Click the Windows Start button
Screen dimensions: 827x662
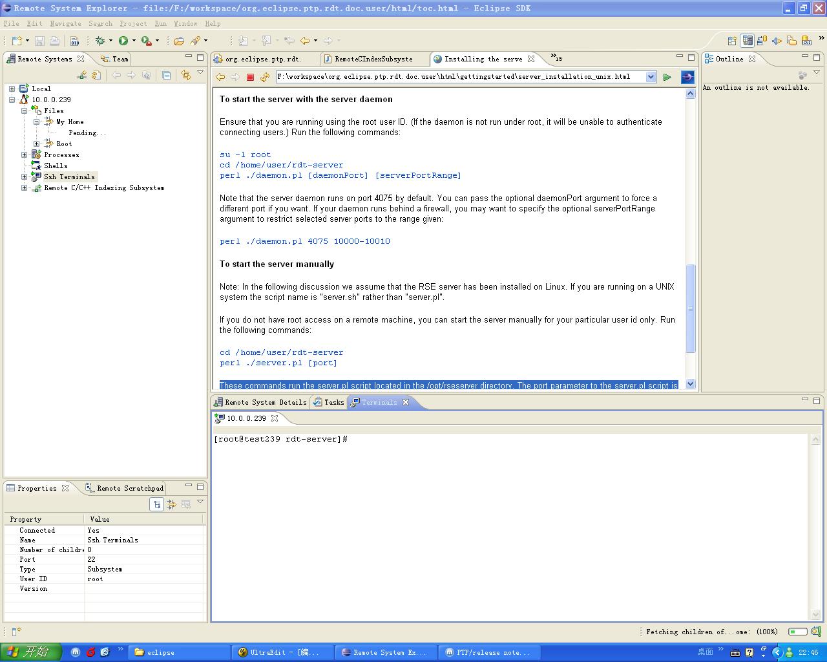pos(30,652)
